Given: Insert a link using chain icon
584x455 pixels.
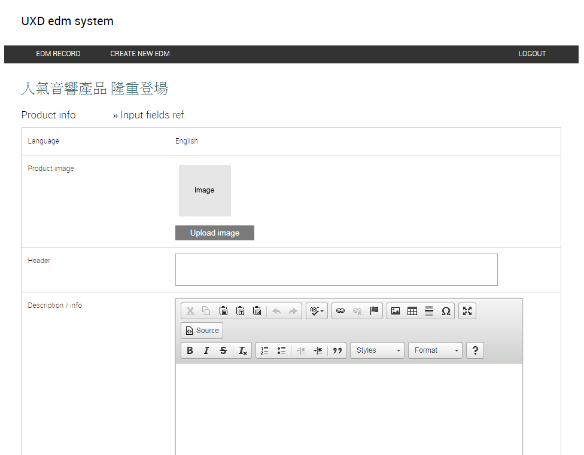Looking at the screenshot, I should click(340, 311).
